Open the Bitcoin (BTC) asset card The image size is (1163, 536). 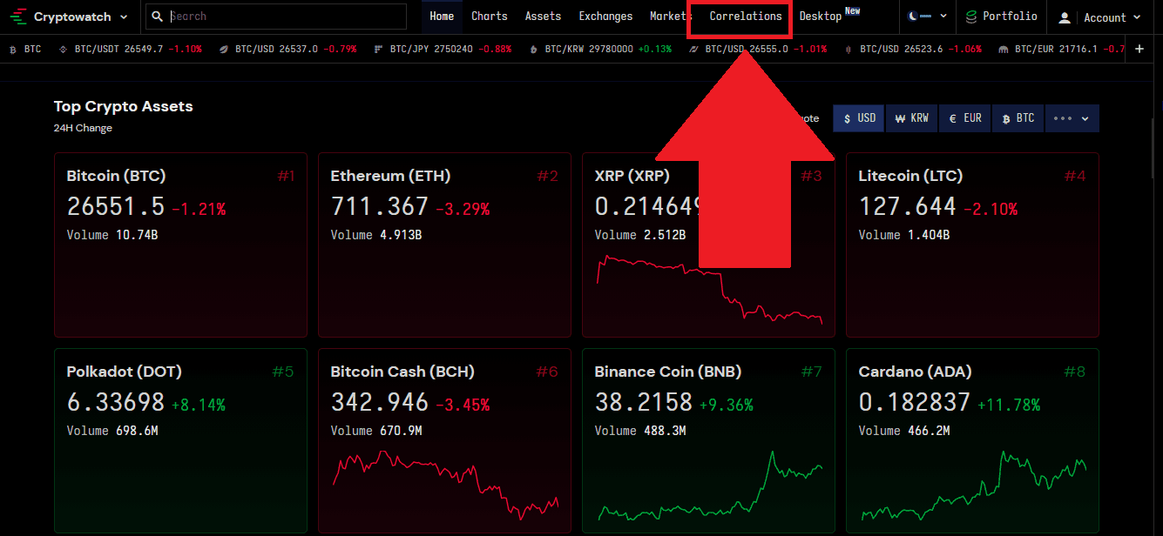click(x=180, y=245)
